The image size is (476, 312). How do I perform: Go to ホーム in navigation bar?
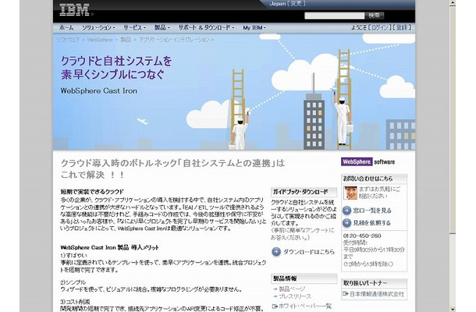(66, 27)
